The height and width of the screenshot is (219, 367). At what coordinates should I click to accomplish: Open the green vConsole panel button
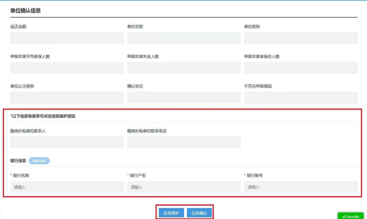point(350,216)
